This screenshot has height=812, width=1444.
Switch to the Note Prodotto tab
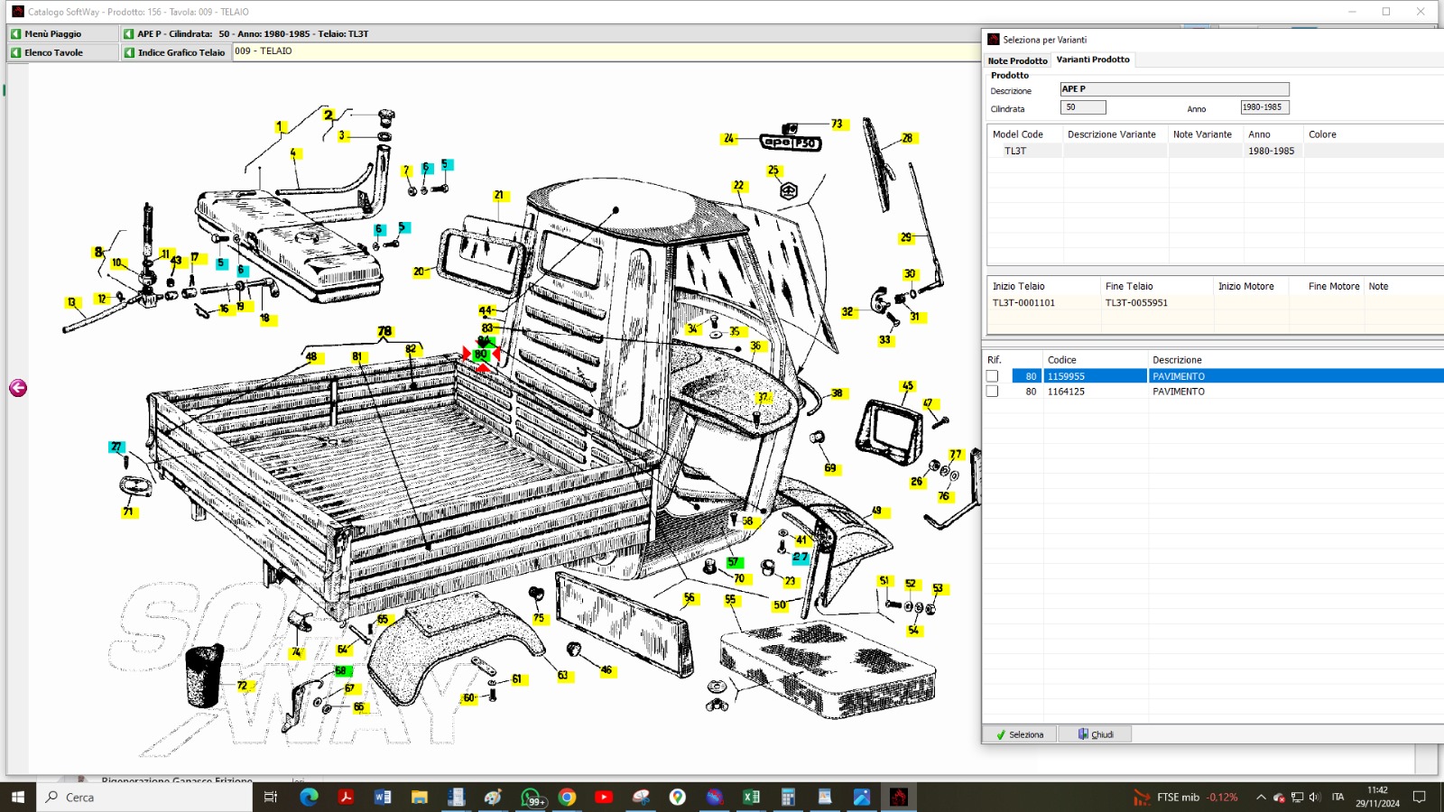[x=1017, y=60]
